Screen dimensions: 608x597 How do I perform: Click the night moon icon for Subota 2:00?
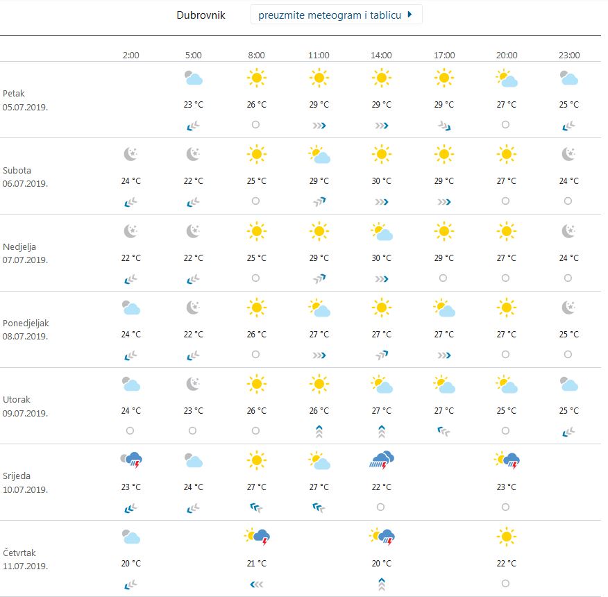[130, 155]
